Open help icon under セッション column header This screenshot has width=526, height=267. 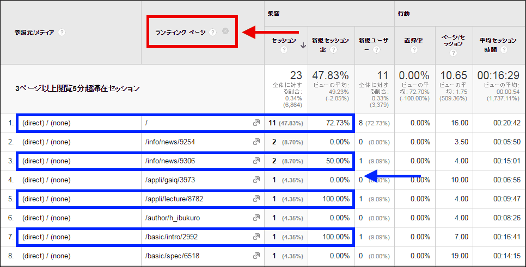pyautogui.click(x=284, y=50)
